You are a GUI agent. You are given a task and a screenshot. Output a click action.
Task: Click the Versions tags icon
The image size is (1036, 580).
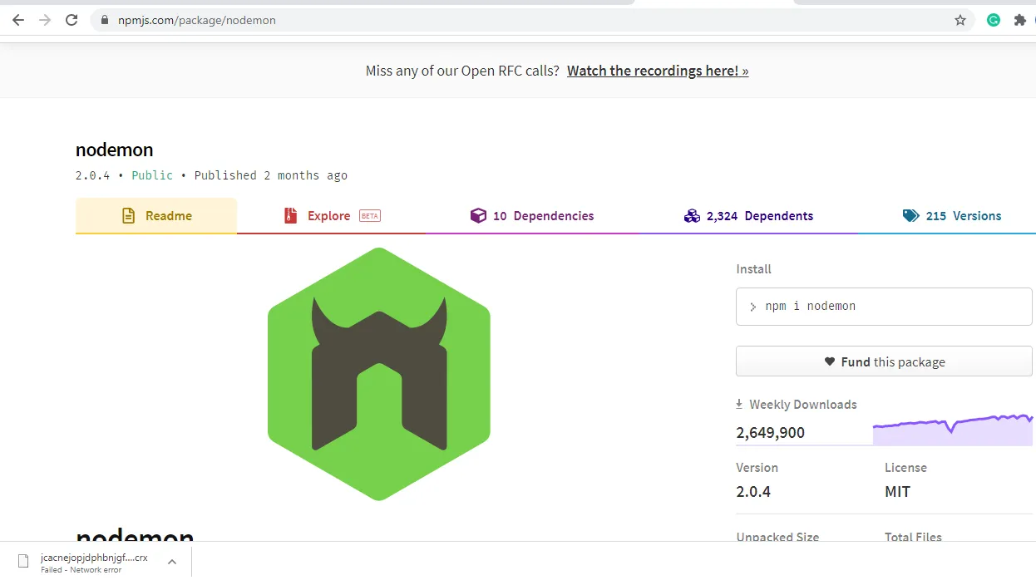(x=910, y=216)
